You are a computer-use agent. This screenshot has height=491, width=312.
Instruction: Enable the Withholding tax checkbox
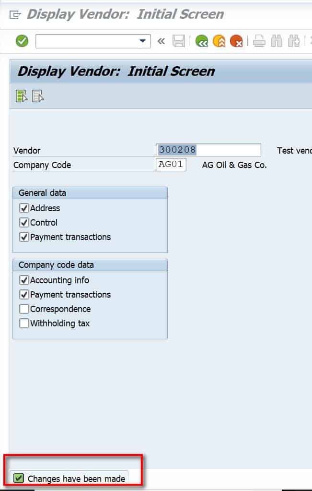pyautogui.click(x=24, y=323)
